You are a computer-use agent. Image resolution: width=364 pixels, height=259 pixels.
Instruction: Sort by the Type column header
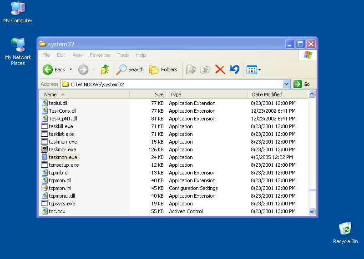pyautogui.click(x=207, y=95)
